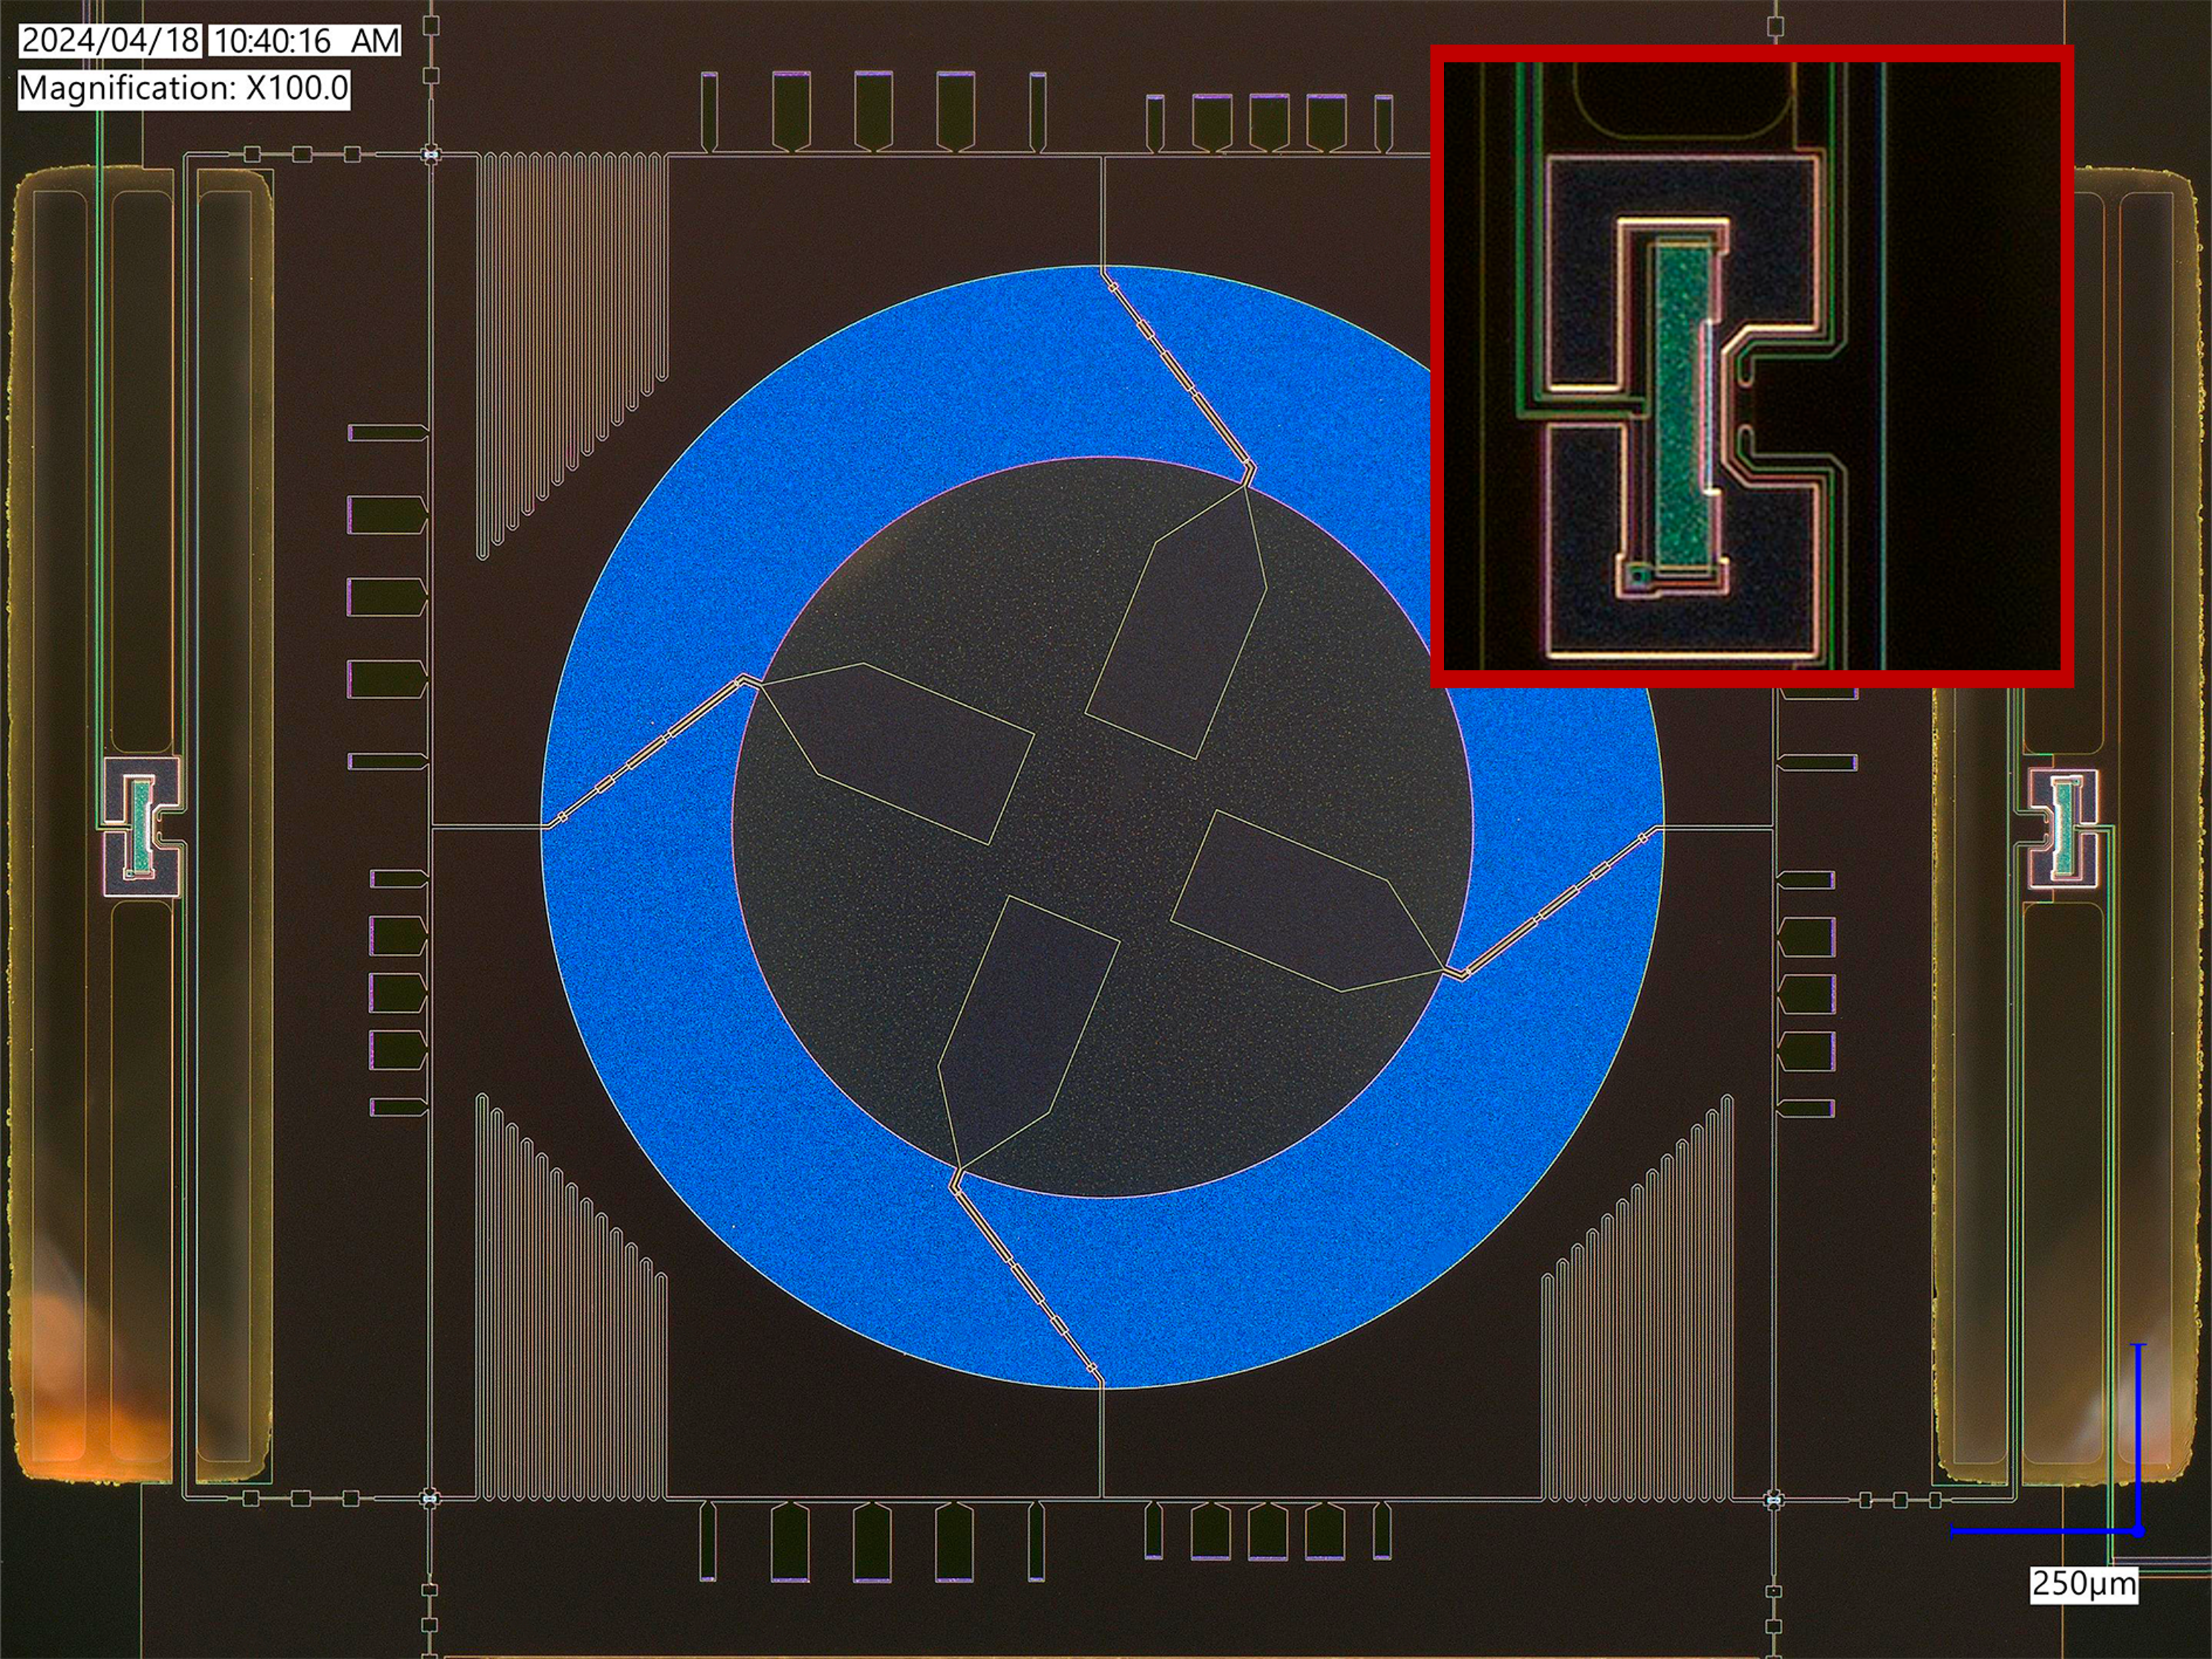Image resolution: width=2212 pixels, height=1659 pixels.
Task: Select the Magnification X100.0 label
Action: pyautogui.click(x=184, y=89)
